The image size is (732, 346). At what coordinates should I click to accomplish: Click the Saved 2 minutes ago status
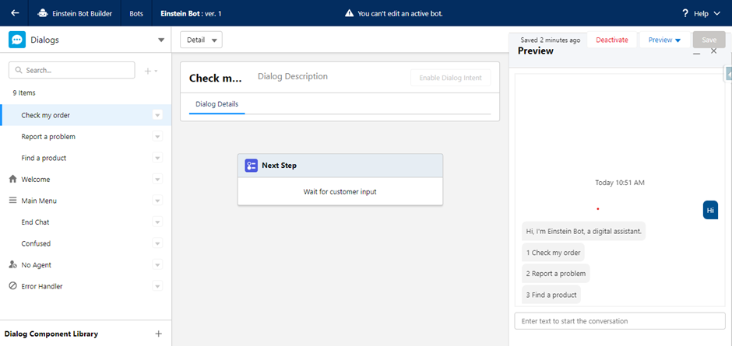click(551, 40)
